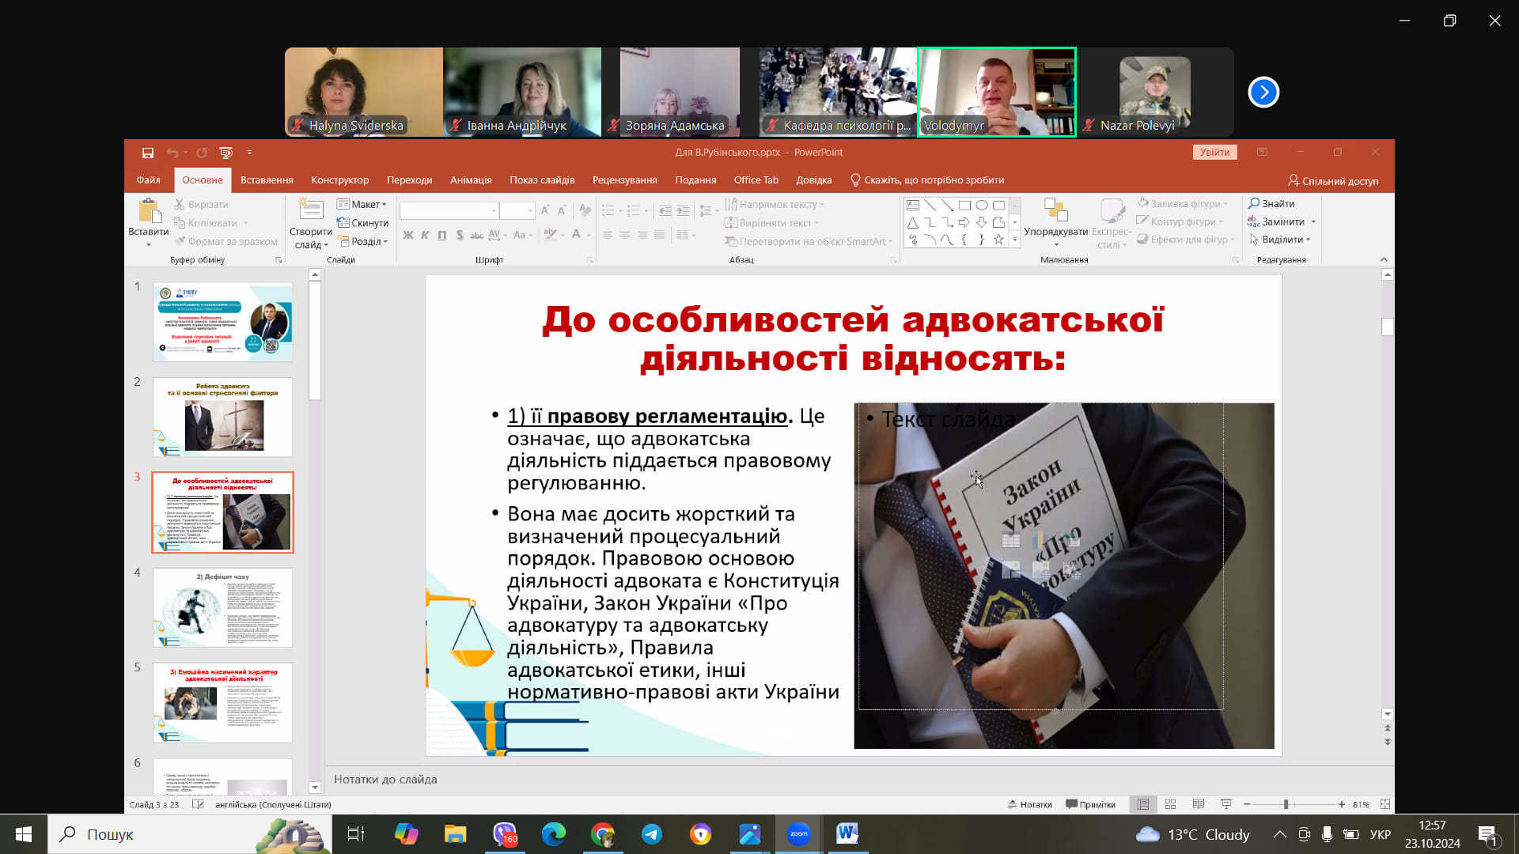Toggle italic formatting (К)
The height and width of the screenshot is (854, 1519).
[425, 235]
